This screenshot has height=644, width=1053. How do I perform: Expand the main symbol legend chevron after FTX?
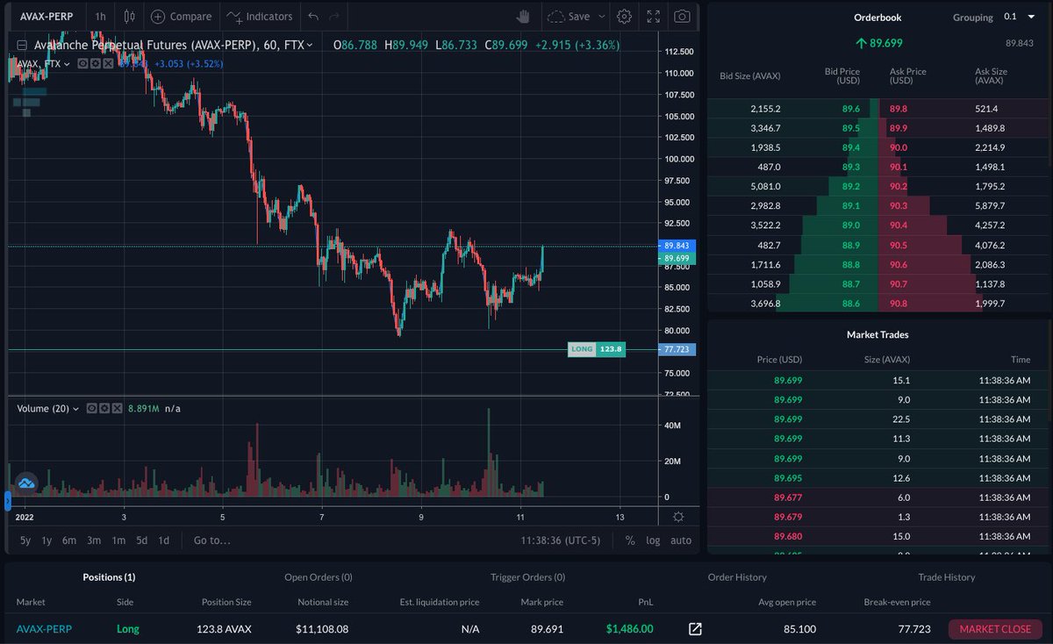coord(310,45)
